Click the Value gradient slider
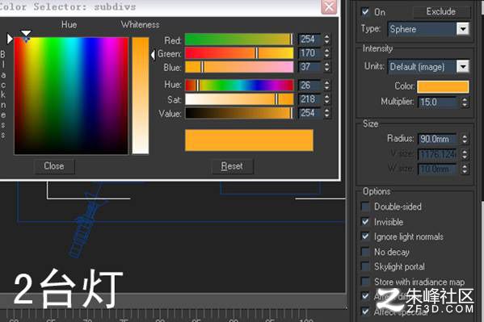 pyautogui.click(x=239, y=113)
